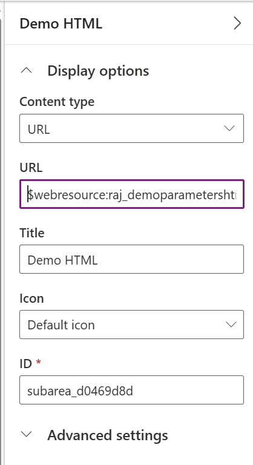Click the vertical scrollbar on left edge
The width and height of the screenshot is (253, 465).
[1, 237]
